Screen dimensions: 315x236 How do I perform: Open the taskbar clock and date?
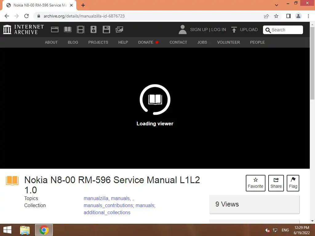[x=302, y=230]
